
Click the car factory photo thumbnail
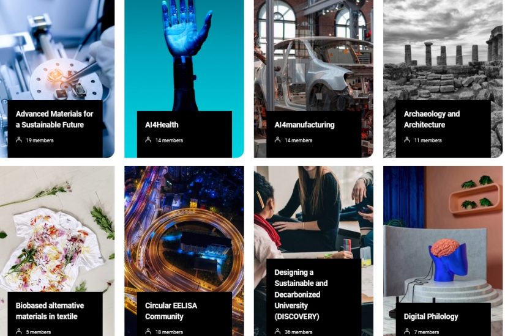point(313,56)
